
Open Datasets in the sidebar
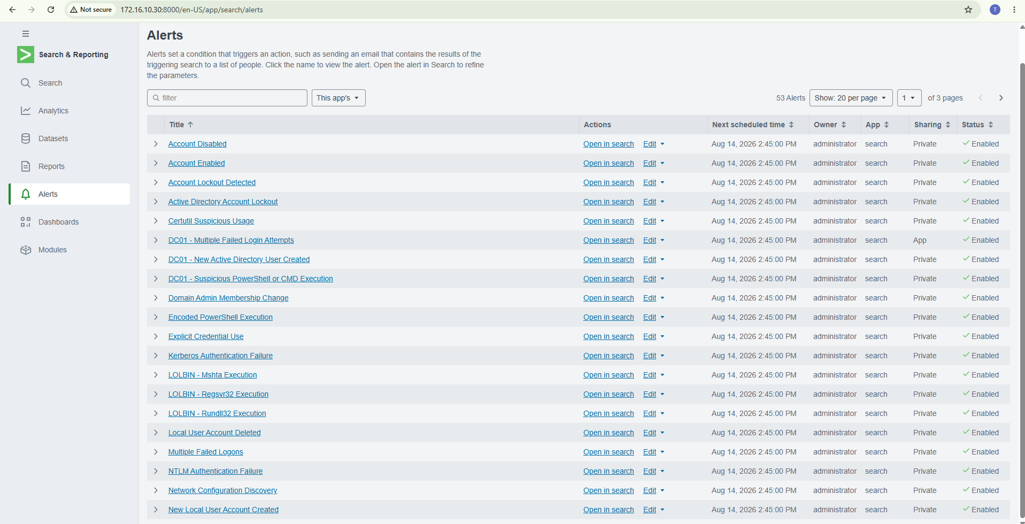point(53,138)
